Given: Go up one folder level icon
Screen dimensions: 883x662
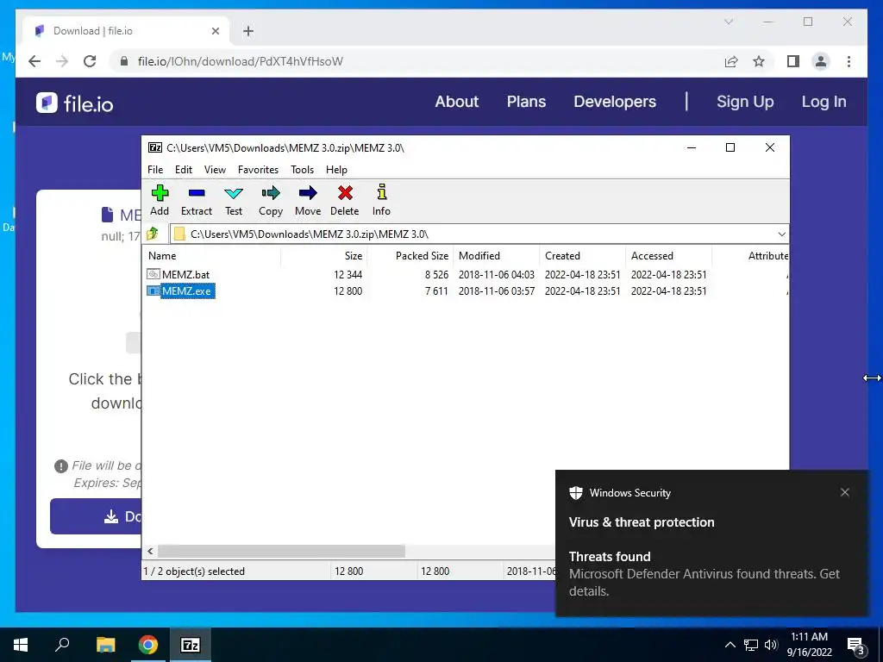Looking at the screenshot, I should click(x=152, y=234).
